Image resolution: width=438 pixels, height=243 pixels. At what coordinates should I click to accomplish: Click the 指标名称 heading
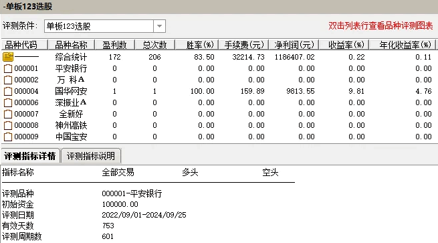(18, 172)
